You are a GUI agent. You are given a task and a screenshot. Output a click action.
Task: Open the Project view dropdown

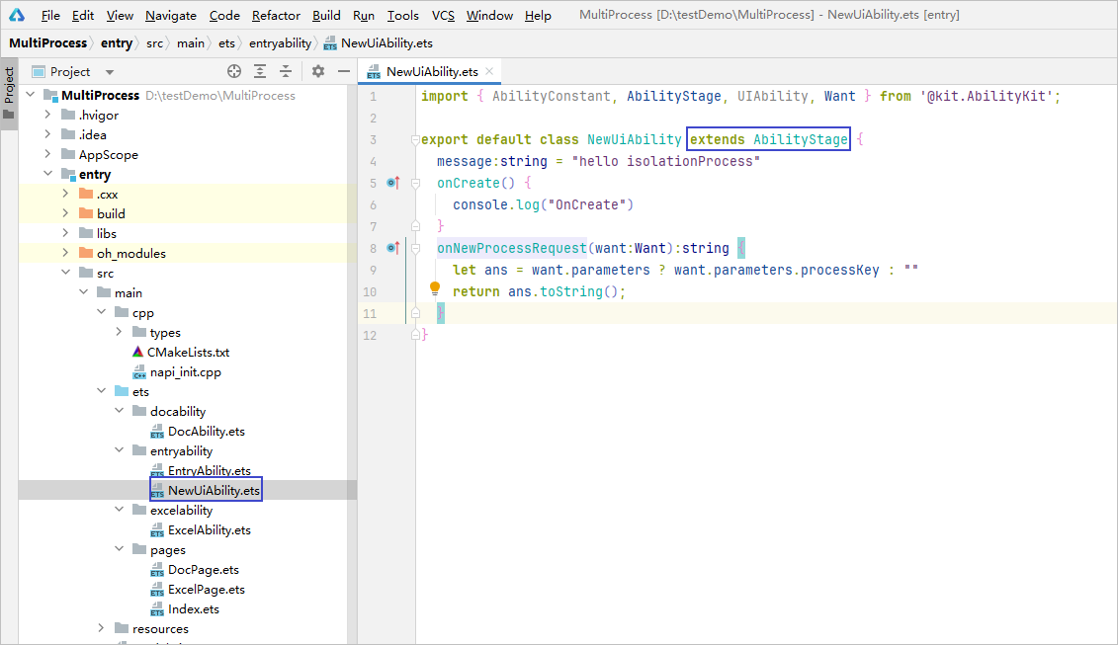tap(110, 72)
